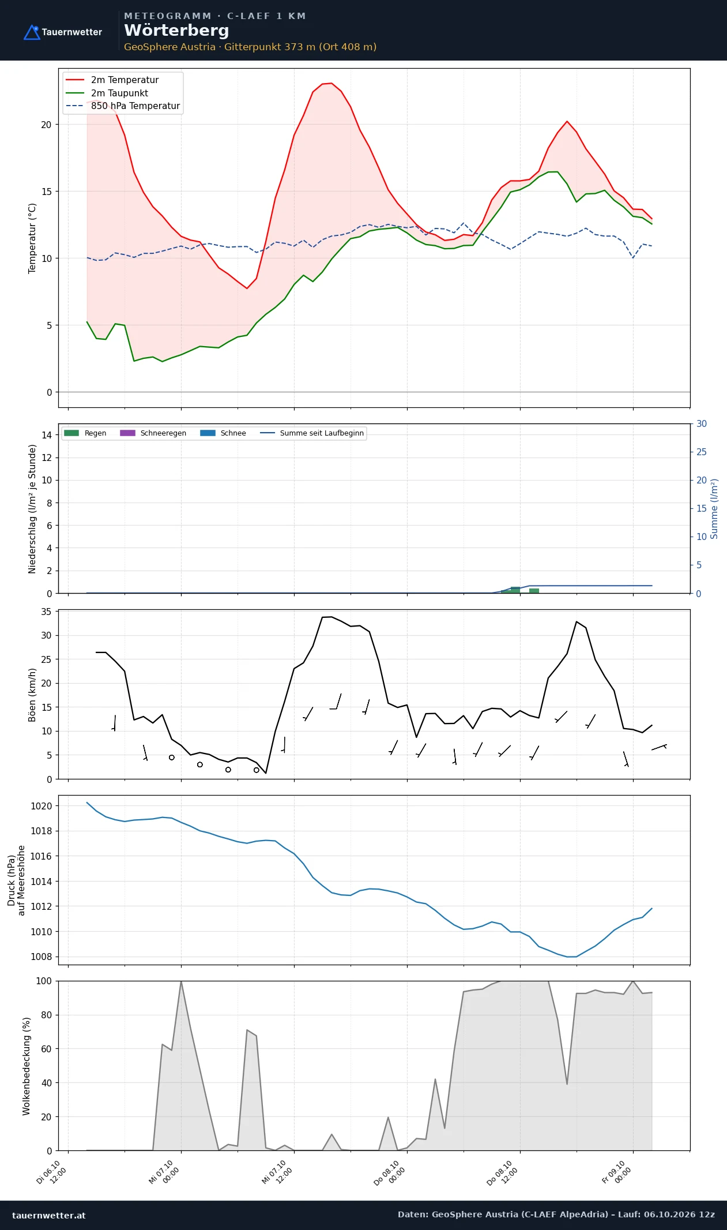
Task: Click the Böen (km/h) axis label
Action: (x=32, y=695)
